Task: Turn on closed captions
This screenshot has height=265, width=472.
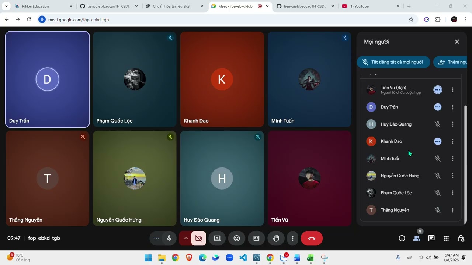Action: click(x=256, y=238)
